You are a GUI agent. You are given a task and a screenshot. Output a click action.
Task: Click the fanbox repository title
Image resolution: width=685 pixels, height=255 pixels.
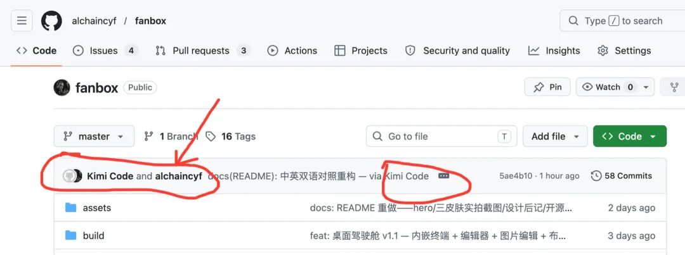(96, 87)
